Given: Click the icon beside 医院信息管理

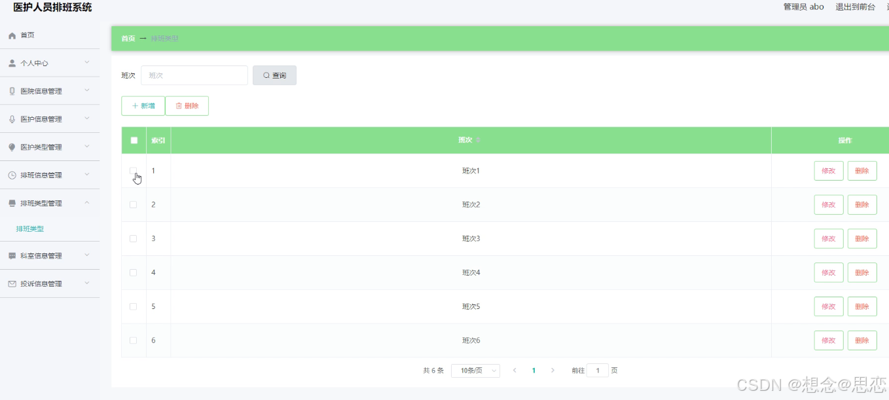Looking at the screenshot, I should [12, 92].
